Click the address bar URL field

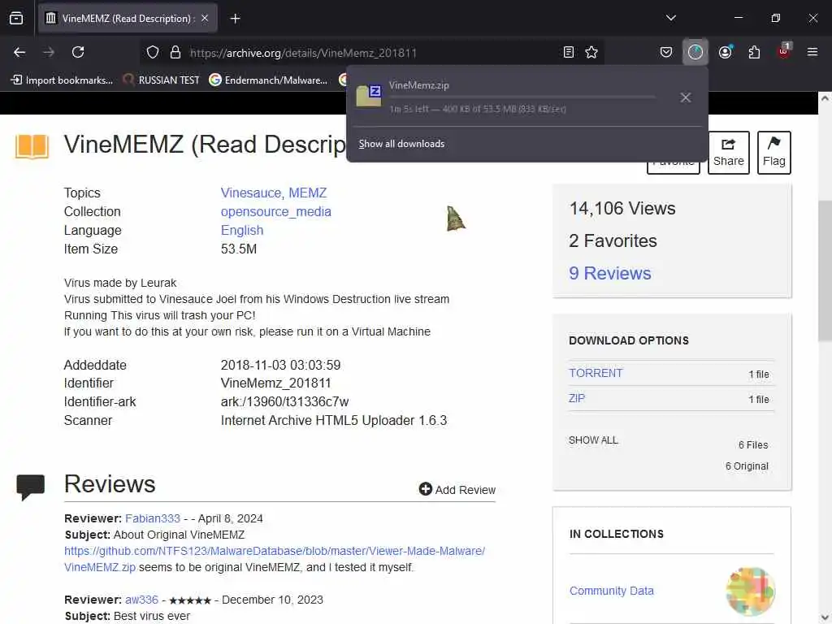click(371, 53)
